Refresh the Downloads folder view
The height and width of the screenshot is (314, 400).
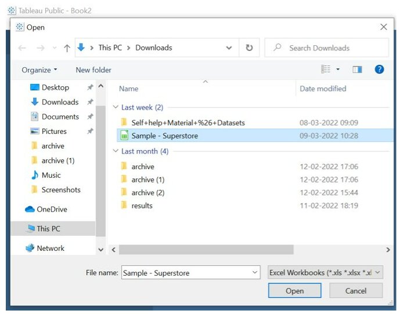click(249, 48)
